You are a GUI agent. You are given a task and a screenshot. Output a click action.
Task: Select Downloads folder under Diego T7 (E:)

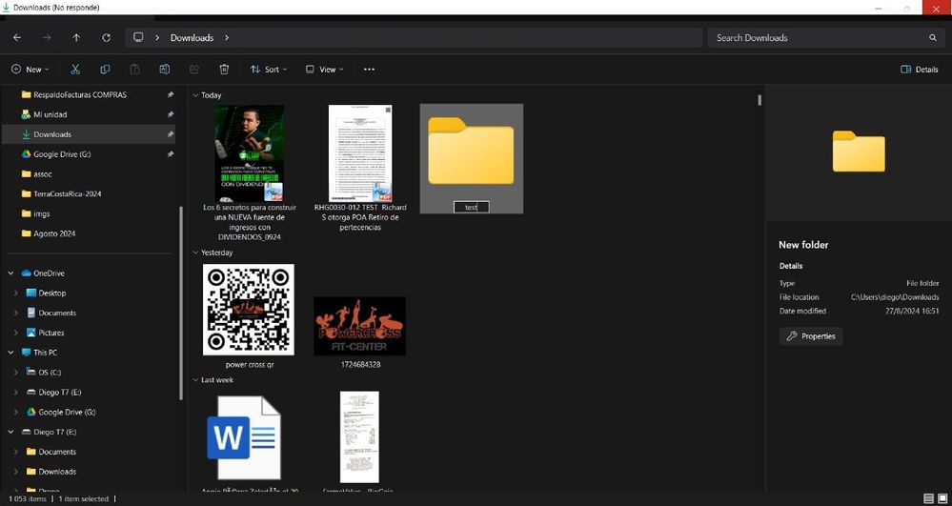[x=57, y=472]
